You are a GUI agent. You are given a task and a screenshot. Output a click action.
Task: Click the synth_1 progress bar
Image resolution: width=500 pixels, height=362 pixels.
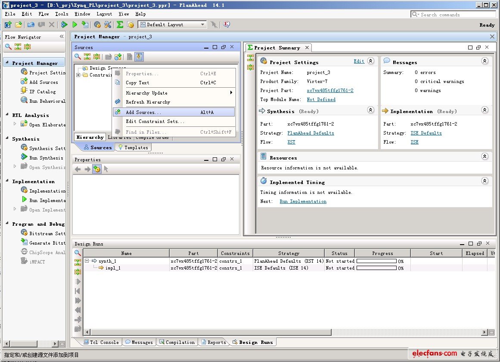[x=376, y=261]
